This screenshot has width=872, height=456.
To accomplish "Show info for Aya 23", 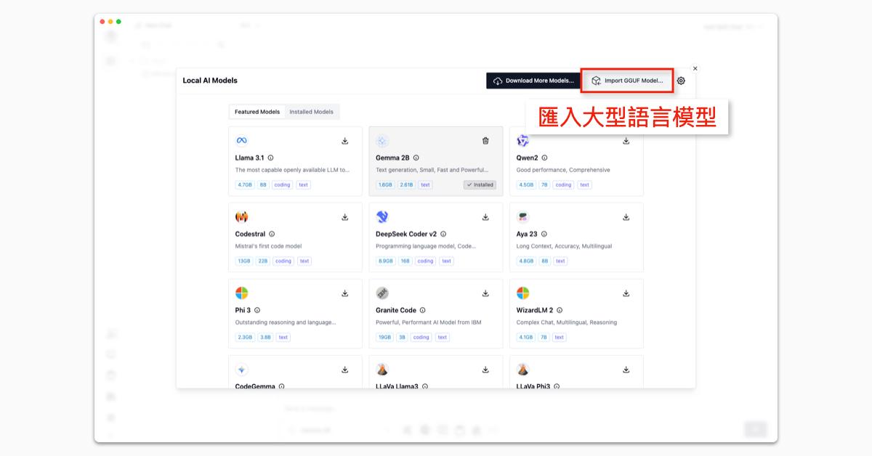I will (544, 234).
